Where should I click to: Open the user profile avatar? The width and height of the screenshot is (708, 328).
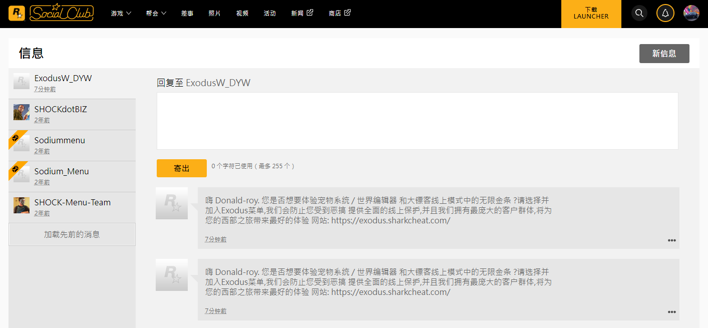coord(691,13)
